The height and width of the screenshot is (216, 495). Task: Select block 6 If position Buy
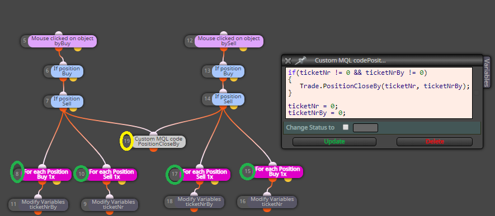(x=67, y=71)
